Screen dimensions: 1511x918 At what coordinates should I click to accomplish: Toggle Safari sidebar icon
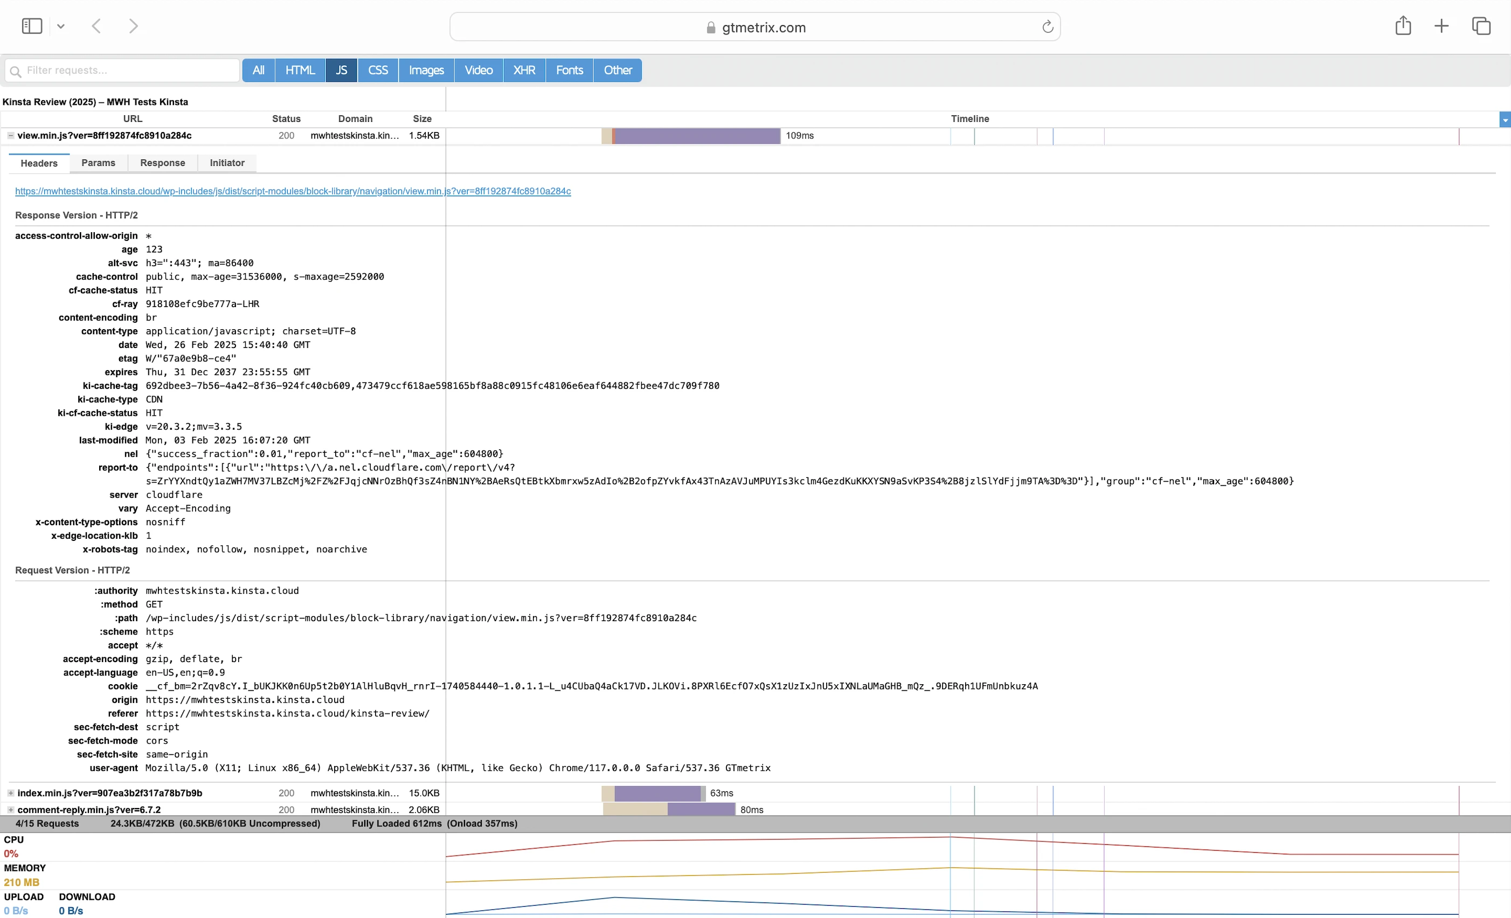[x=32, y=26]
